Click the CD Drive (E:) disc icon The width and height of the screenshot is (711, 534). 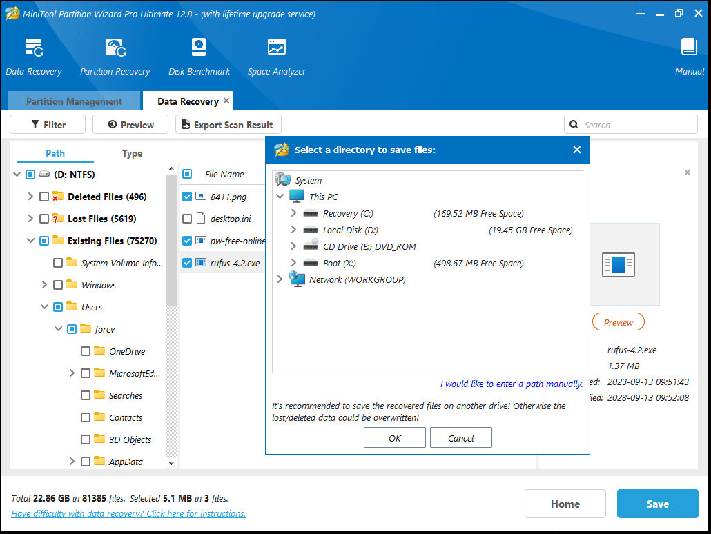click(x=311, y=246)
